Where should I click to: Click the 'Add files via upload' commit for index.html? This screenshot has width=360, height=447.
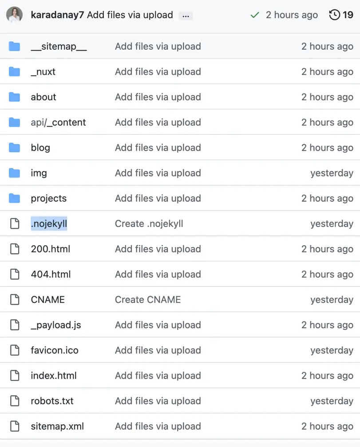158,375
